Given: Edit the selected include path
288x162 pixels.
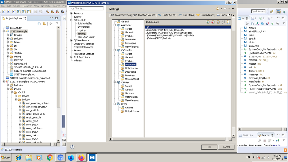Looking at the screenshot, I should (218, 22).
